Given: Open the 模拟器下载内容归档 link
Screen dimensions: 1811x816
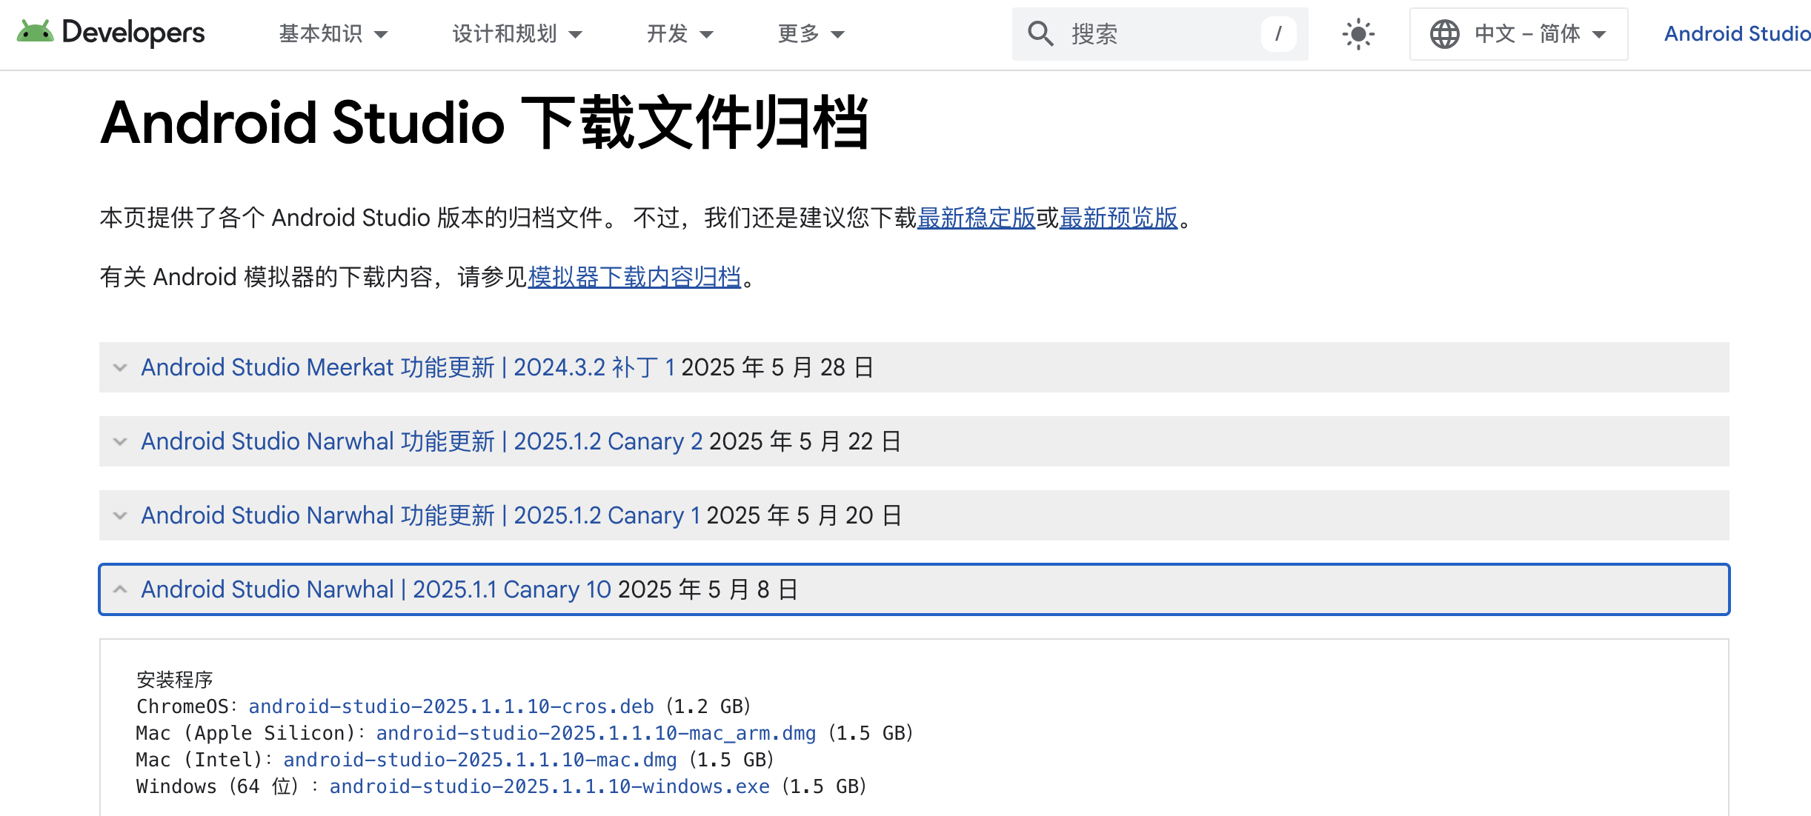Looking at the screenshot, I should (x=634, y=277).
